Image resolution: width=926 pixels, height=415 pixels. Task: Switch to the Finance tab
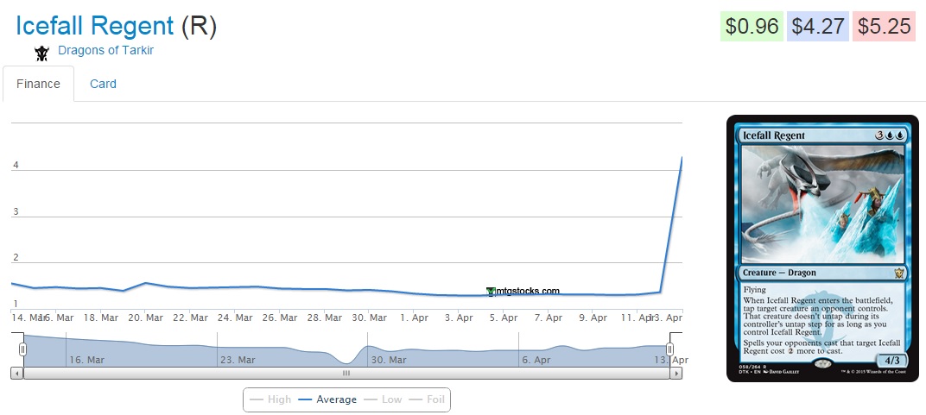(x=38, y=84)
